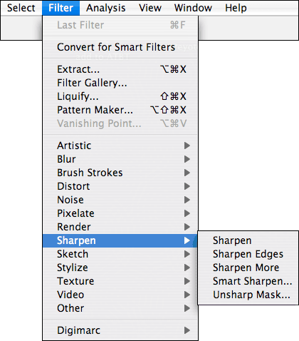Open the Digimarc submenu
Image resolution: width=299 pixels, height=341 pixels.
pos(120,330)
